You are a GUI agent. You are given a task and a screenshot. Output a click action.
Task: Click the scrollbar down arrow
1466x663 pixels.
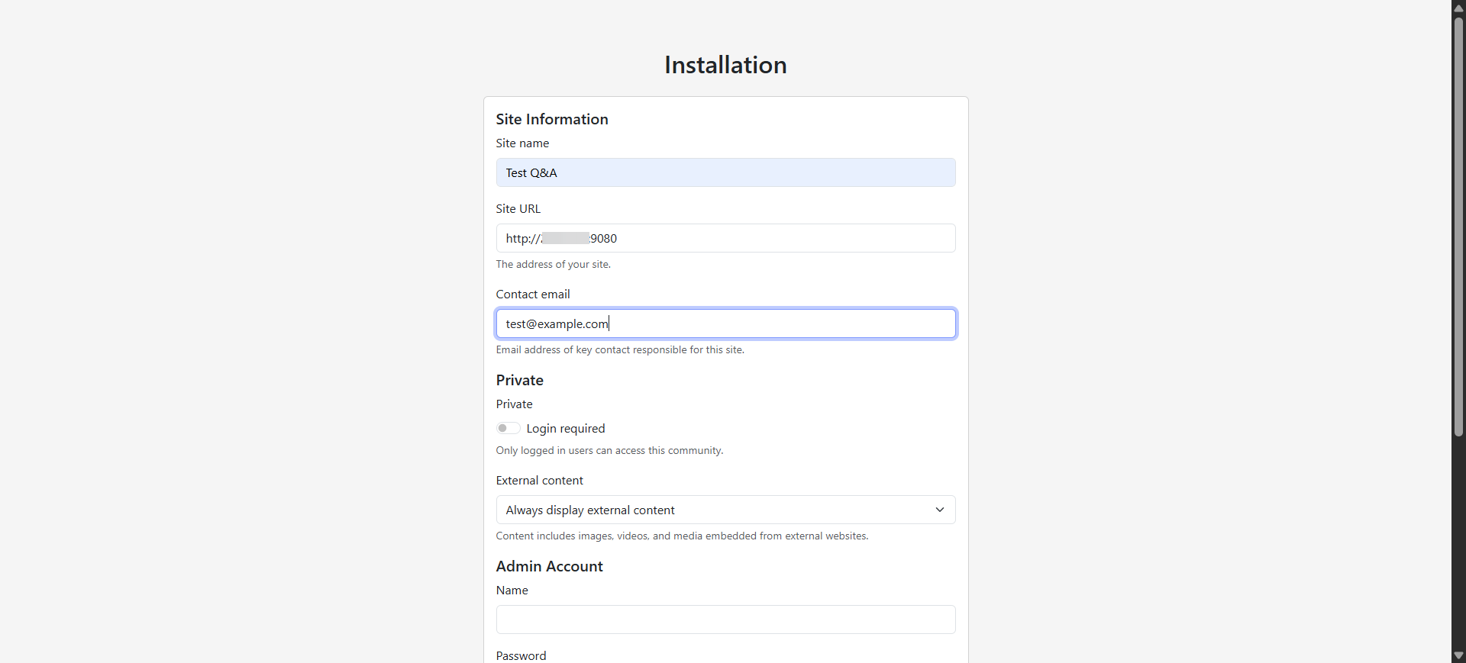(x=1458, y=655)
